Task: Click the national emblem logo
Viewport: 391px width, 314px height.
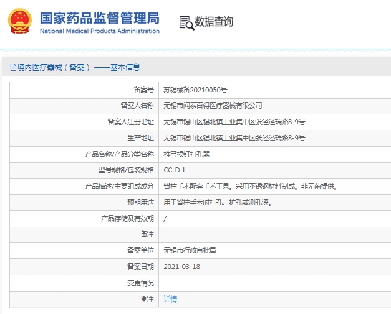Action: pos(20,21)
